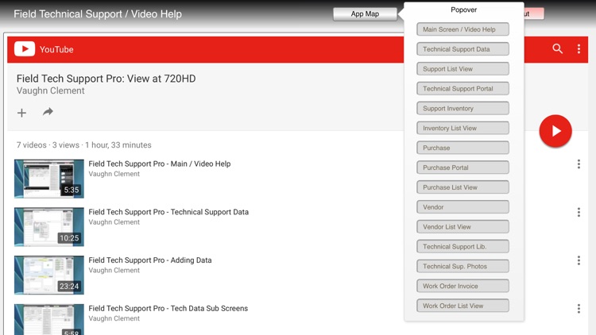Open YouTube search magnifier

557,48
